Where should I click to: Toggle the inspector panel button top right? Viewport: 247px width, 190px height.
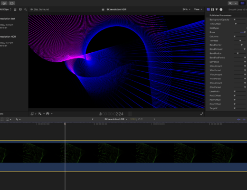242,3
